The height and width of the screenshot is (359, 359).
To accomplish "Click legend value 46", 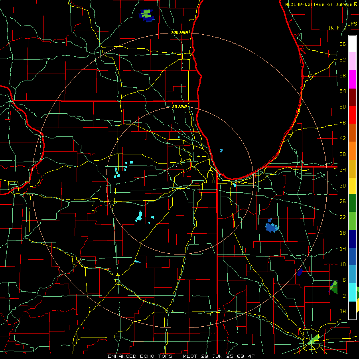I will coord(343,123).
